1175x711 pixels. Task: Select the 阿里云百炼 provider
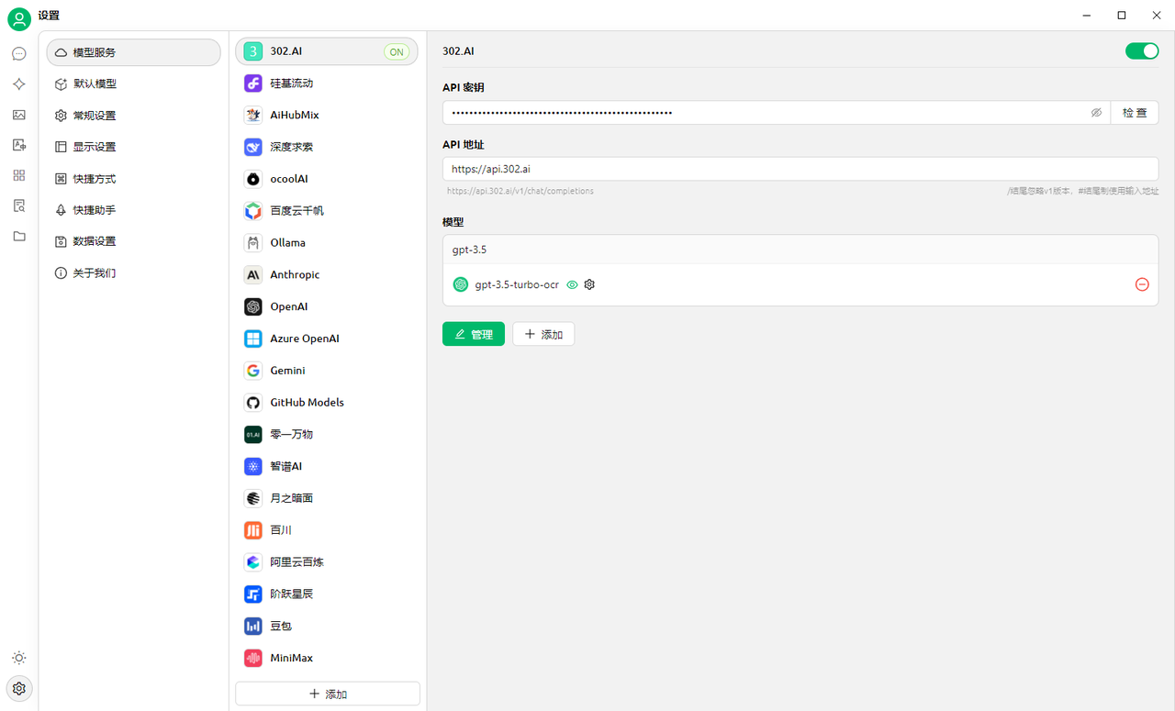point(327,562)
